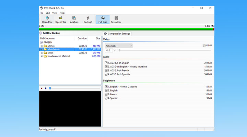Image resolution: width=247 pixels, height=137 pixels.
Task: Disable AC3 5.1-ch Spanish audio
Action: (x=106, y=74)
